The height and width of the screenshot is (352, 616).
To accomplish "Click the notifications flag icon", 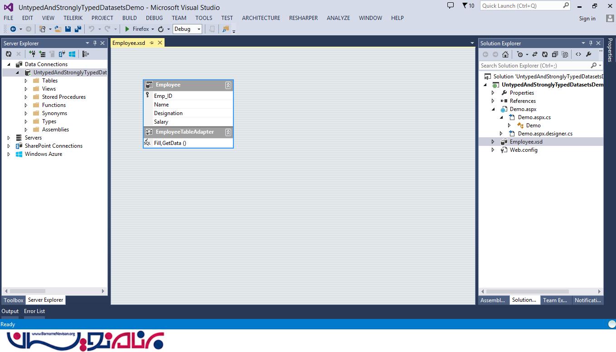I will 465,5.
